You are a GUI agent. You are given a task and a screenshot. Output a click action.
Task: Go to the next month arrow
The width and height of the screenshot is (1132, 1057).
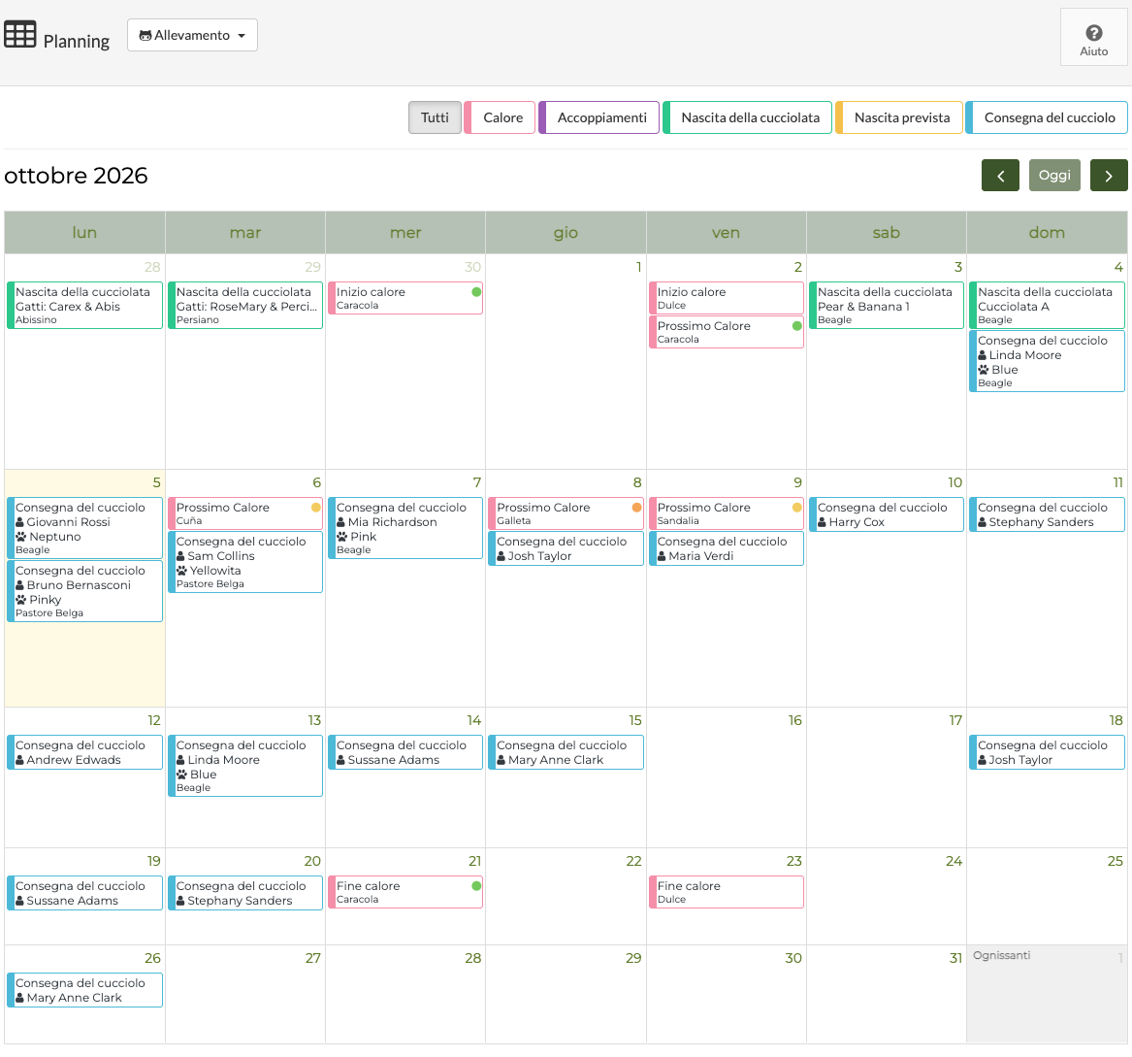[1108, 176]
